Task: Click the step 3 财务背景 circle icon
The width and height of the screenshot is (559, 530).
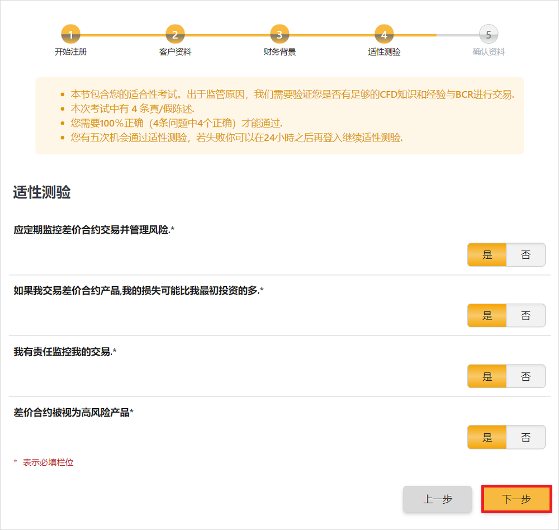Action: [x=279, y=34]
